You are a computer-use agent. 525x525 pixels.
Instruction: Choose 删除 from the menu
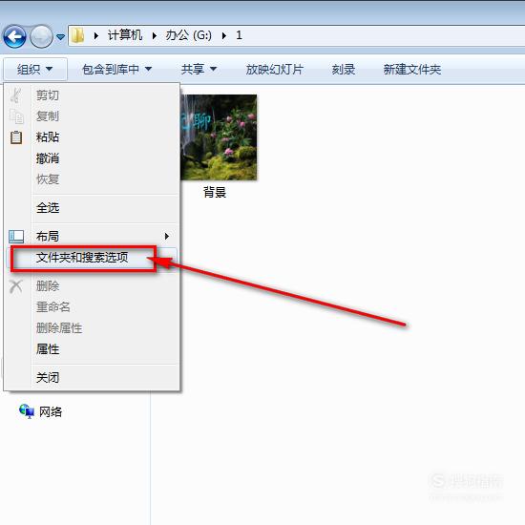[x=92, y=286]
